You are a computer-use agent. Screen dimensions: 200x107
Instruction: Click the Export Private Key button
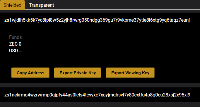click(x=78, y=73)
